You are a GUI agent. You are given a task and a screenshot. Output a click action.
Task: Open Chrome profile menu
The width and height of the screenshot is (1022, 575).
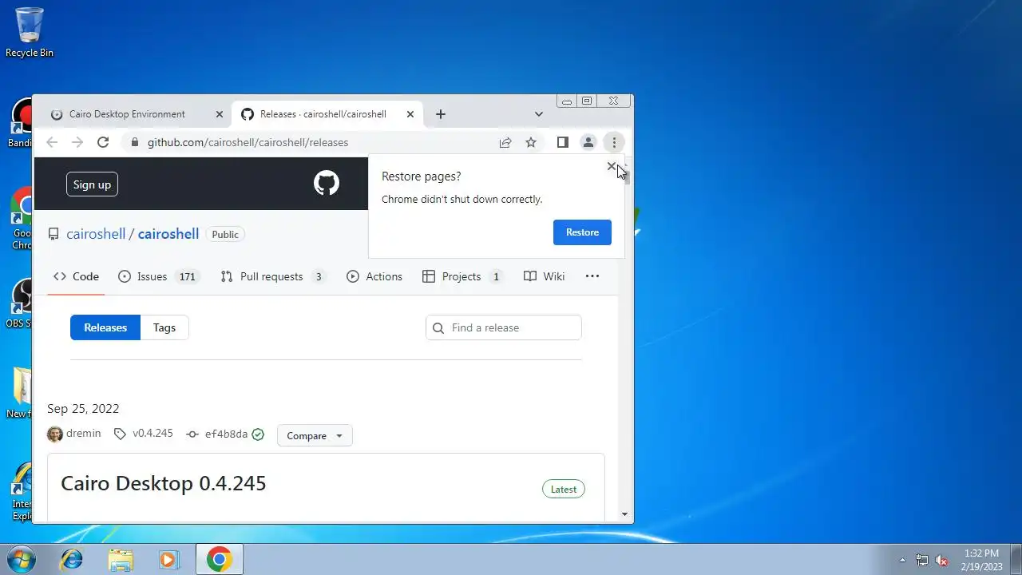pos(588,142)
